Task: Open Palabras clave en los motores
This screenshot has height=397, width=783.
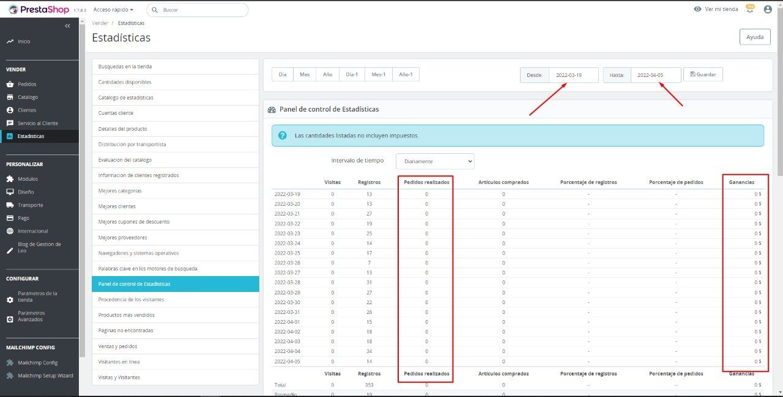Action: [176, 269]
